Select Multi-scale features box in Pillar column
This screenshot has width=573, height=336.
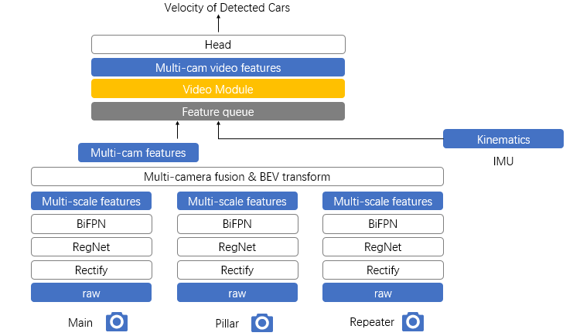pyautogui.click(x=237, y=202)
